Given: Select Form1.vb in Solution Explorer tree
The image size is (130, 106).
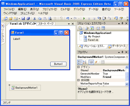Looking at the screenshot, I should point(93,40).
